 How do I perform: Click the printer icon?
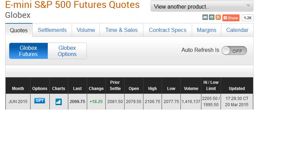[212, 18]
